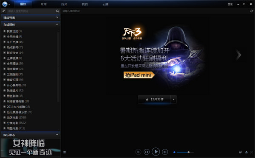Select the 院线猛片 (42) row
The width and height of the screenshot is (255, 158).
point(15,90)
